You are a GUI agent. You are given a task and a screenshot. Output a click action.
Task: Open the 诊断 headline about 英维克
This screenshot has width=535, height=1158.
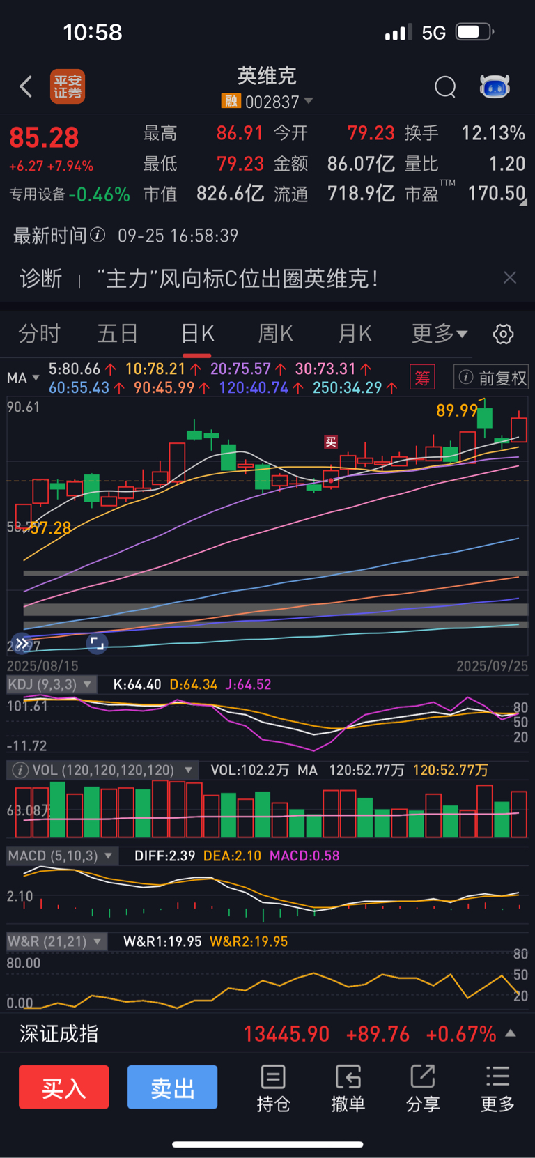pyautogui.click(x=238, y=279)
